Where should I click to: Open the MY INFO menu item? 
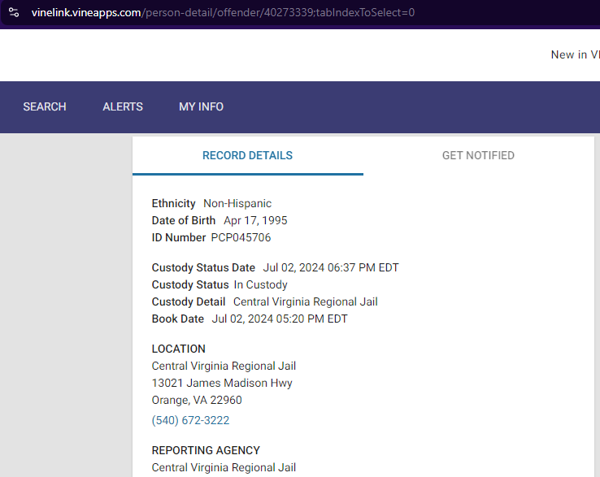point(202,106)
